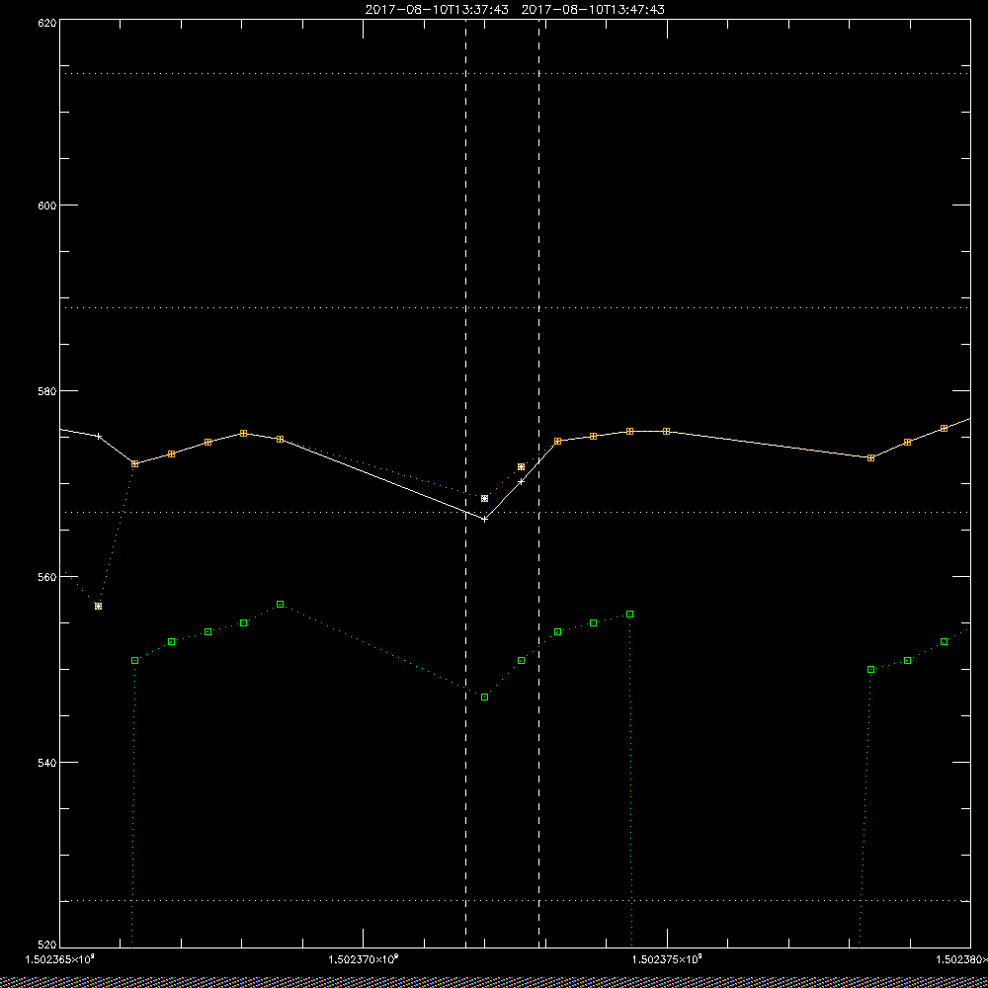Select the 560 y-axis label
Viewport: 988px width, 988px height.
pos(47,577)
